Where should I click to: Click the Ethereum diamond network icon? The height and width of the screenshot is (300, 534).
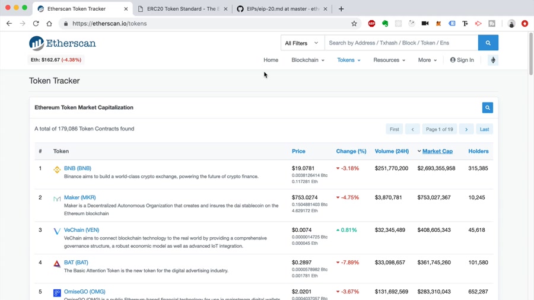click(492, 60)
